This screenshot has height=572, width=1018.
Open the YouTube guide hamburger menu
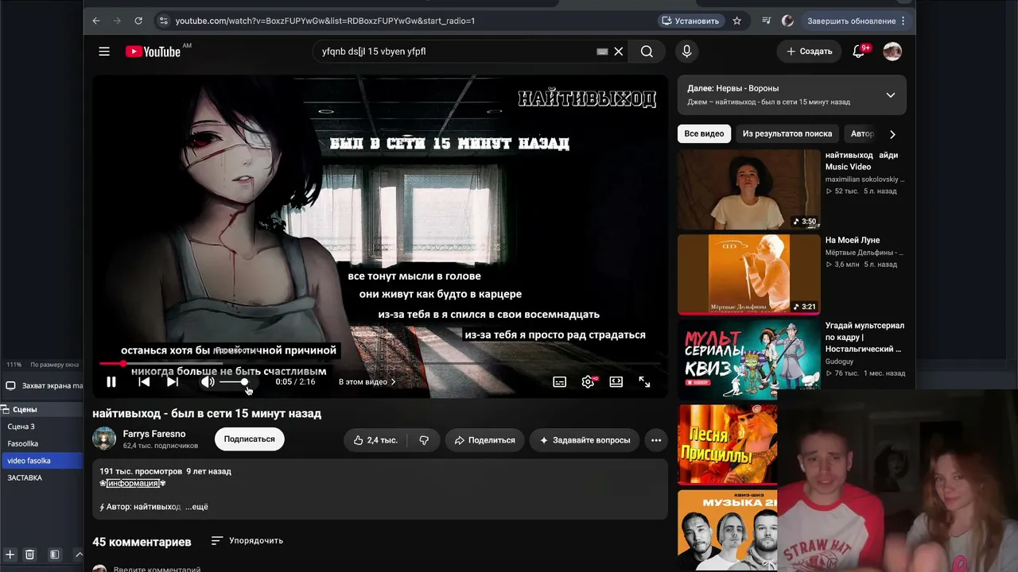tap(104, 52)
